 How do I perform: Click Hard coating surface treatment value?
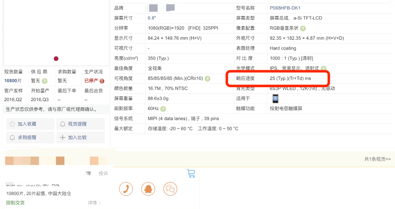point(283,48)
